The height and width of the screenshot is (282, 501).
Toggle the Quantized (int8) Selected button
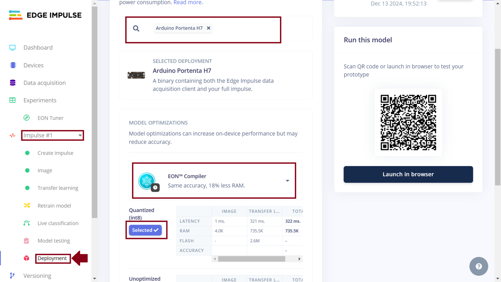(145, 230)
